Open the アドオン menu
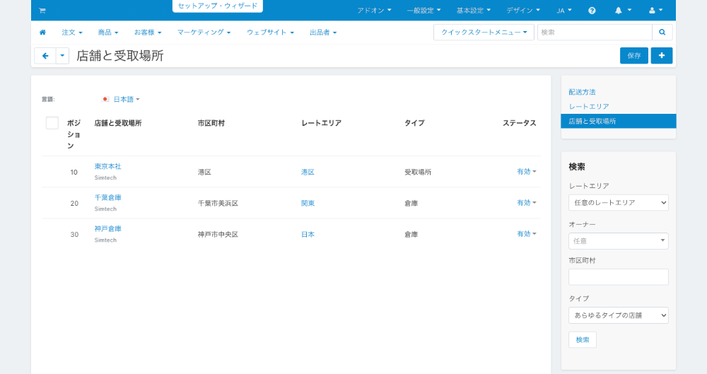707x374 pixels. coord(374,11)
